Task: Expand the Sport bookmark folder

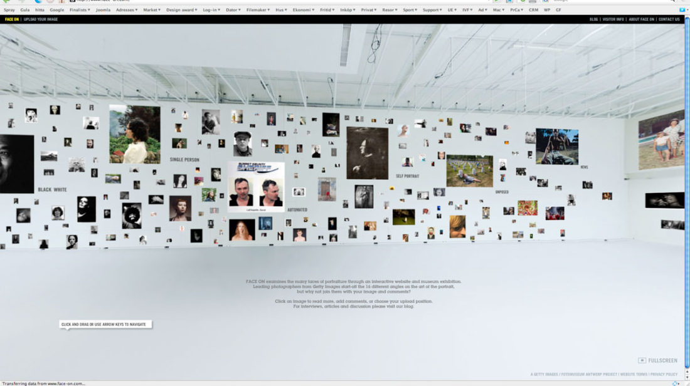Action: coord(410,9)
